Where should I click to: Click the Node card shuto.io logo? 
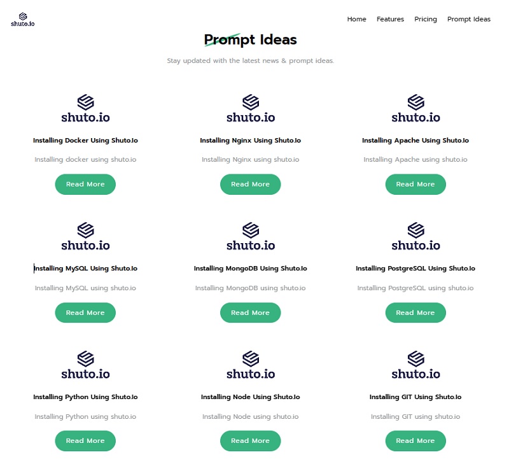click(251, 365)
